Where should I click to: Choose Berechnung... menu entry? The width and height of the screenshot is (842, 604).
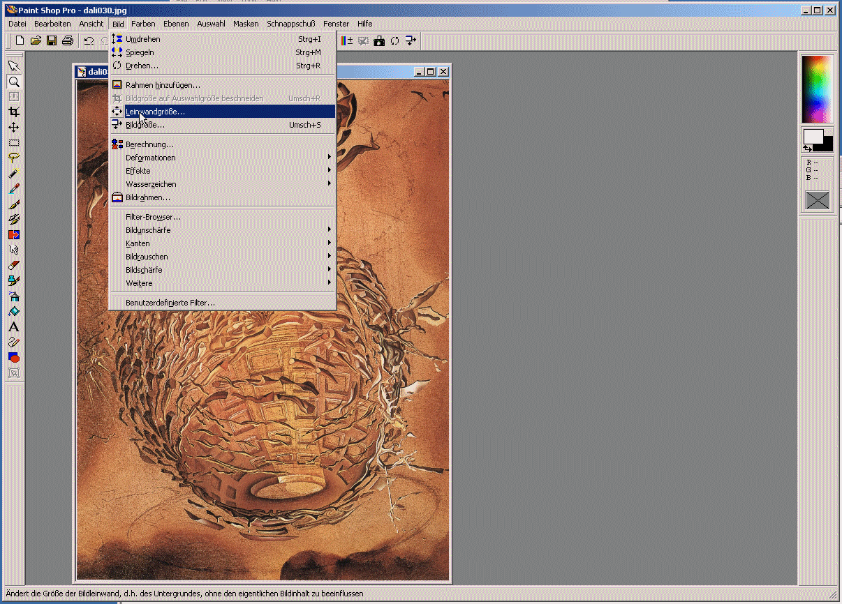[223, 144]
